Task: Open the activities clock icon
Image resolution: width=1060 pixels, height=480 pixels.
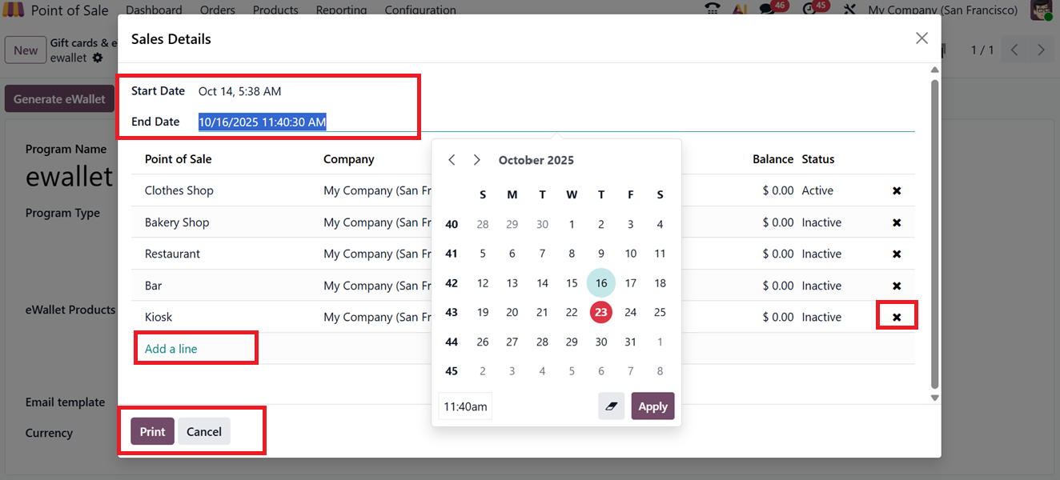Action: pos(809,10)
